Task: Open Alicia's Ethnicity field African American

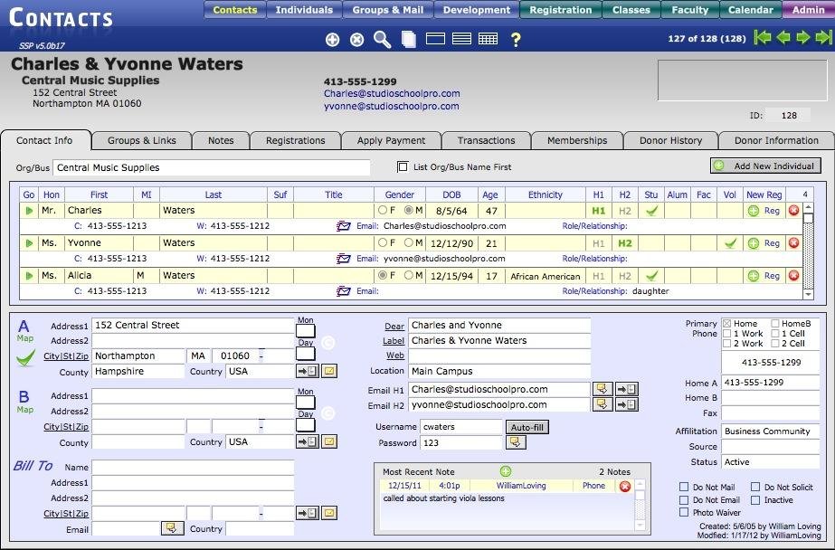Action: pyautogui.click(x=546, y=276)
